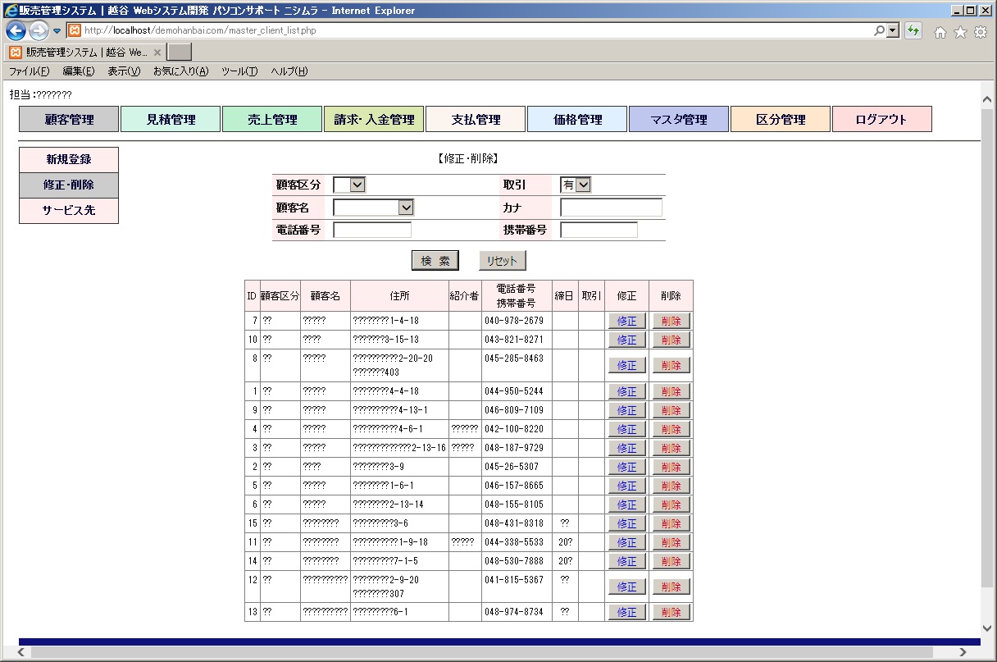Click the vertical scrollbar down arrow

click(987, 628)
